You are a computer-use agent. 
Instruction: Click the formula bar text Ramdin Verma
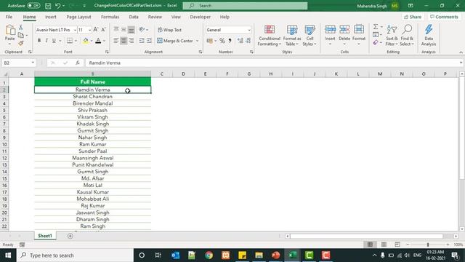click(x=105, y=63)
